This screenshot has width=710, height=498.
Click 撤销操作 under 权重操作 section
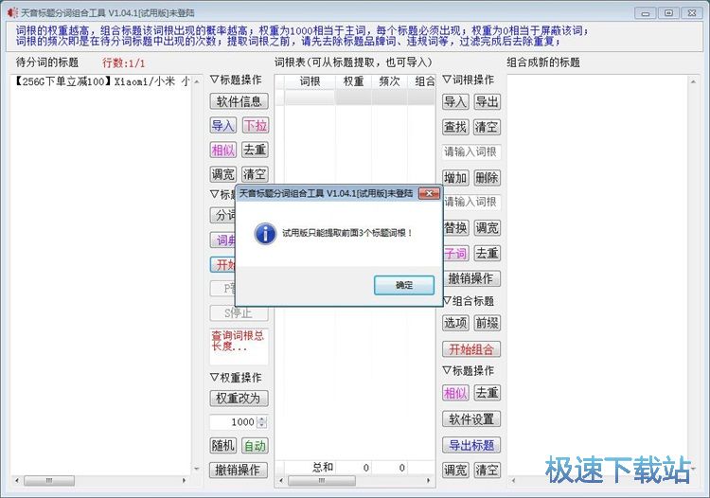pos(239,470)
